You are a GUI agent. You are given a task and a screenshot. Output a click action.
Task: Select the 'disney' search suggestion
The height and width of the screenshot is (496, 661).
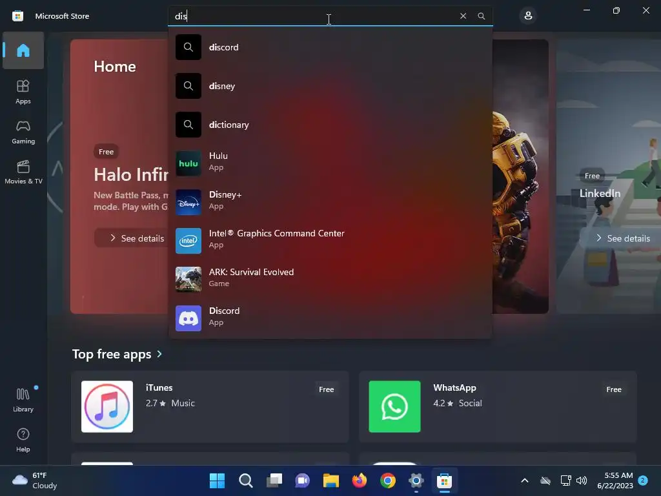click(330, 86)
